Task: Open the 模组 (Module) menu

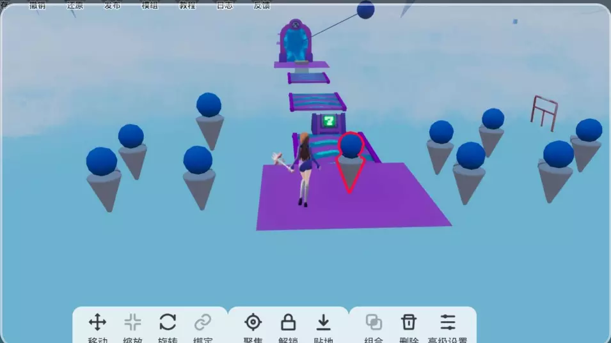Action: (x=150, y=5)
